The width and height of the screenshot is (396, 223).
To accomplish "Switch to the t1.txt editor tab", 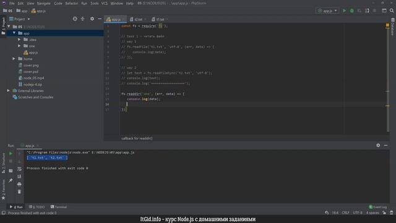I will (x=160, y=19).
